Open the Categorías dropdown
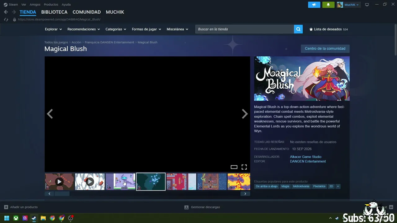Screen dimensions: 397x223 pyautogui.click(x=116, y=29)
